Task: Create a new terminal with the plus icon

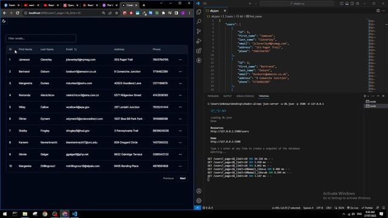Action: [x=365, y=96]
